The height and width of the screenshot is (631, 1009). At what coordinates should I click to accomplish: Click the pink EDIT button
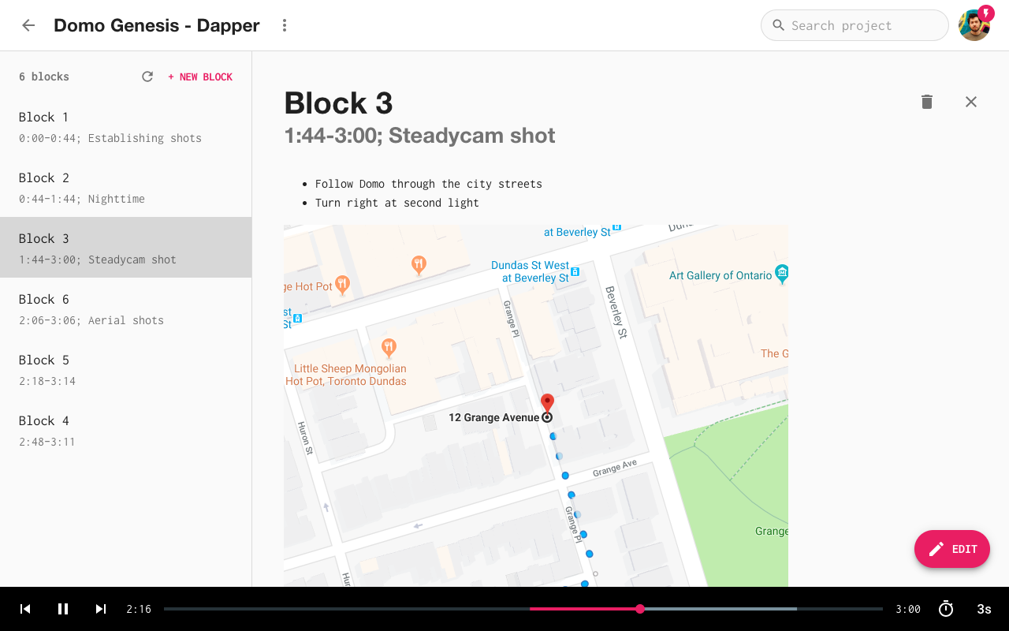click(952, 549)
